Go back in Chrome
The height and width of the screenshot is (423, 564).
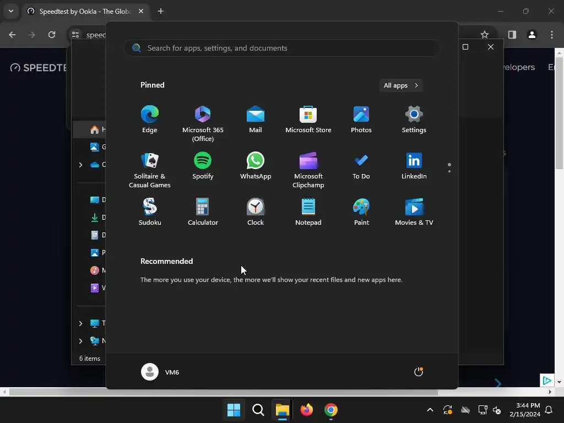12,35
